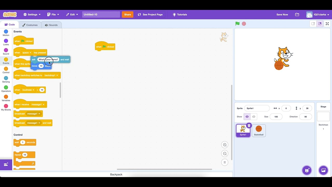Show the sprite with eye icon
The width and height of the screenshot is (332, 187).
click(x=247, y=117)
